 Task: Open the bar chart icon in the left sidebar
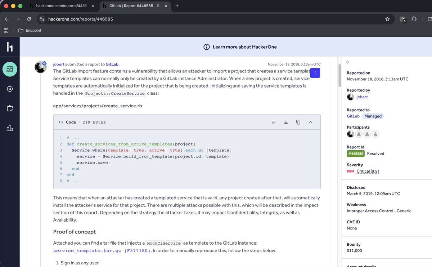[10, 128]
